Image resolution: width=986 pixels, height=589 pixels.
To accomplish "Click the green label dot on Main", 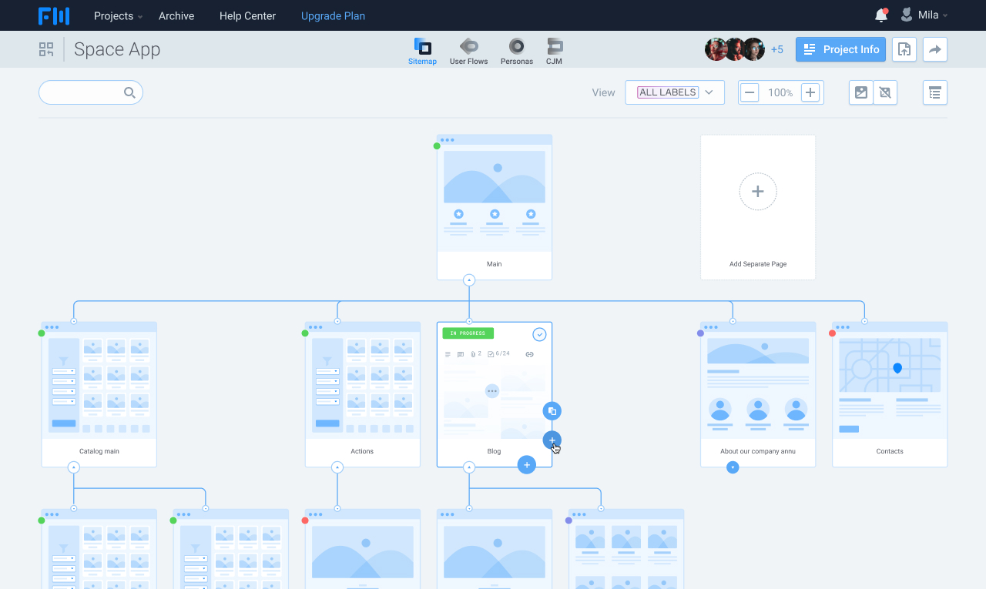I will [x=437, y=146].
